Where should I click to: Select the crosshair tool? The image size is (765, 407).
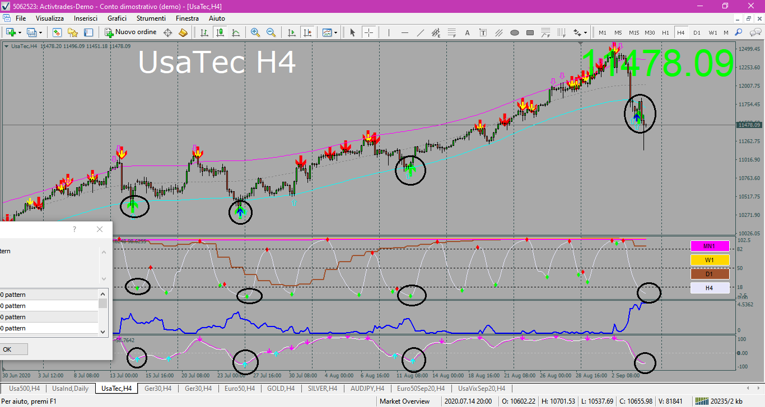point(368,32)
